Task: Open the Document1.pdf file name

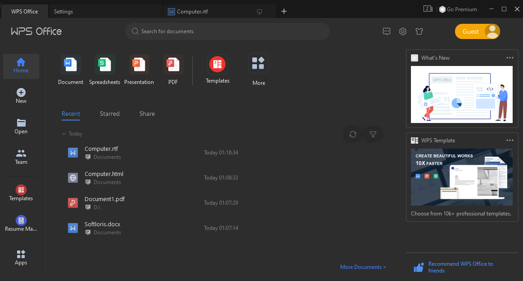Action: (104, 199)
